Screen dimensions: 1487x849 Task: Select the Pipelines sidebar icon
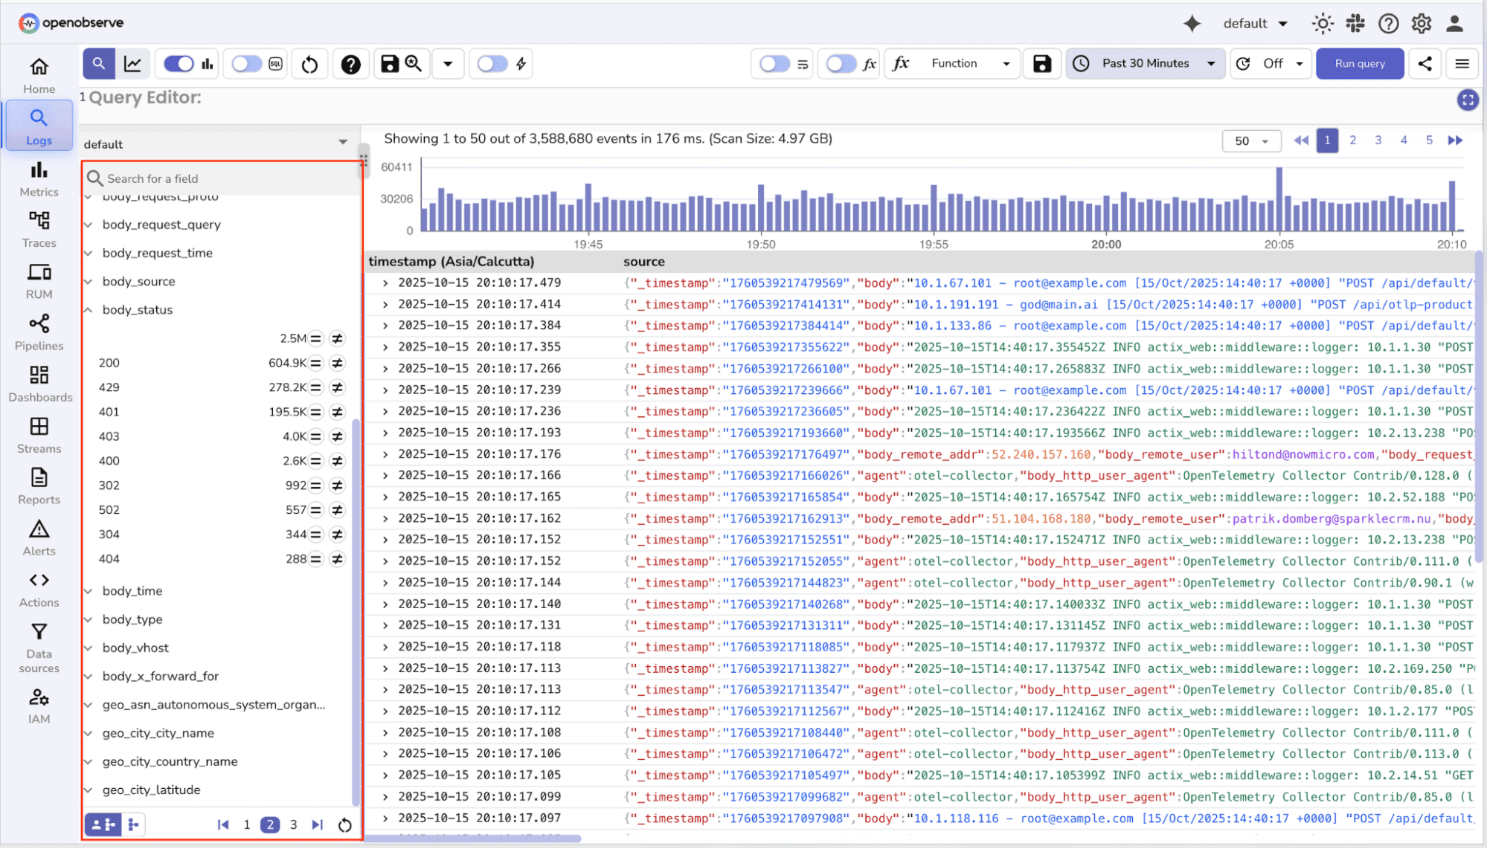[39, 331]
